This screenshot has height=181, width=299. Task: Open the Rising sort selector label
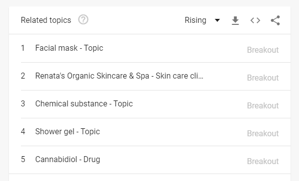click(x=196, y=20)
